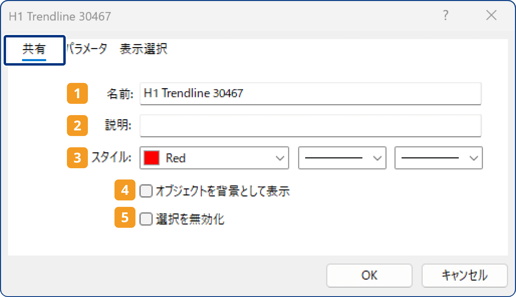
Task: Dismiss dialog using キャンセル button
Action: [464, 275]
